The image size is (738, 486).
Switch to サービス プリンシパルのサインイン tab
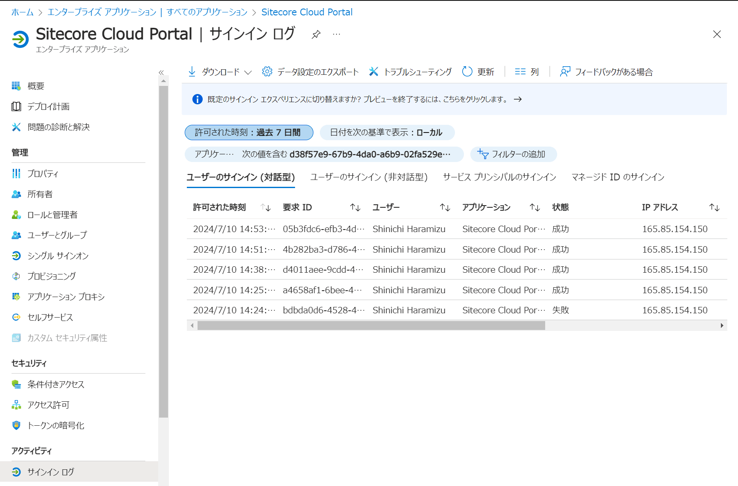click(499, 177)
